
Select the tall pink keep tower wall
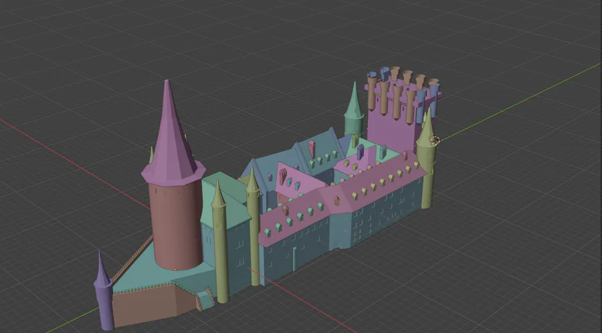pos(391,128)
